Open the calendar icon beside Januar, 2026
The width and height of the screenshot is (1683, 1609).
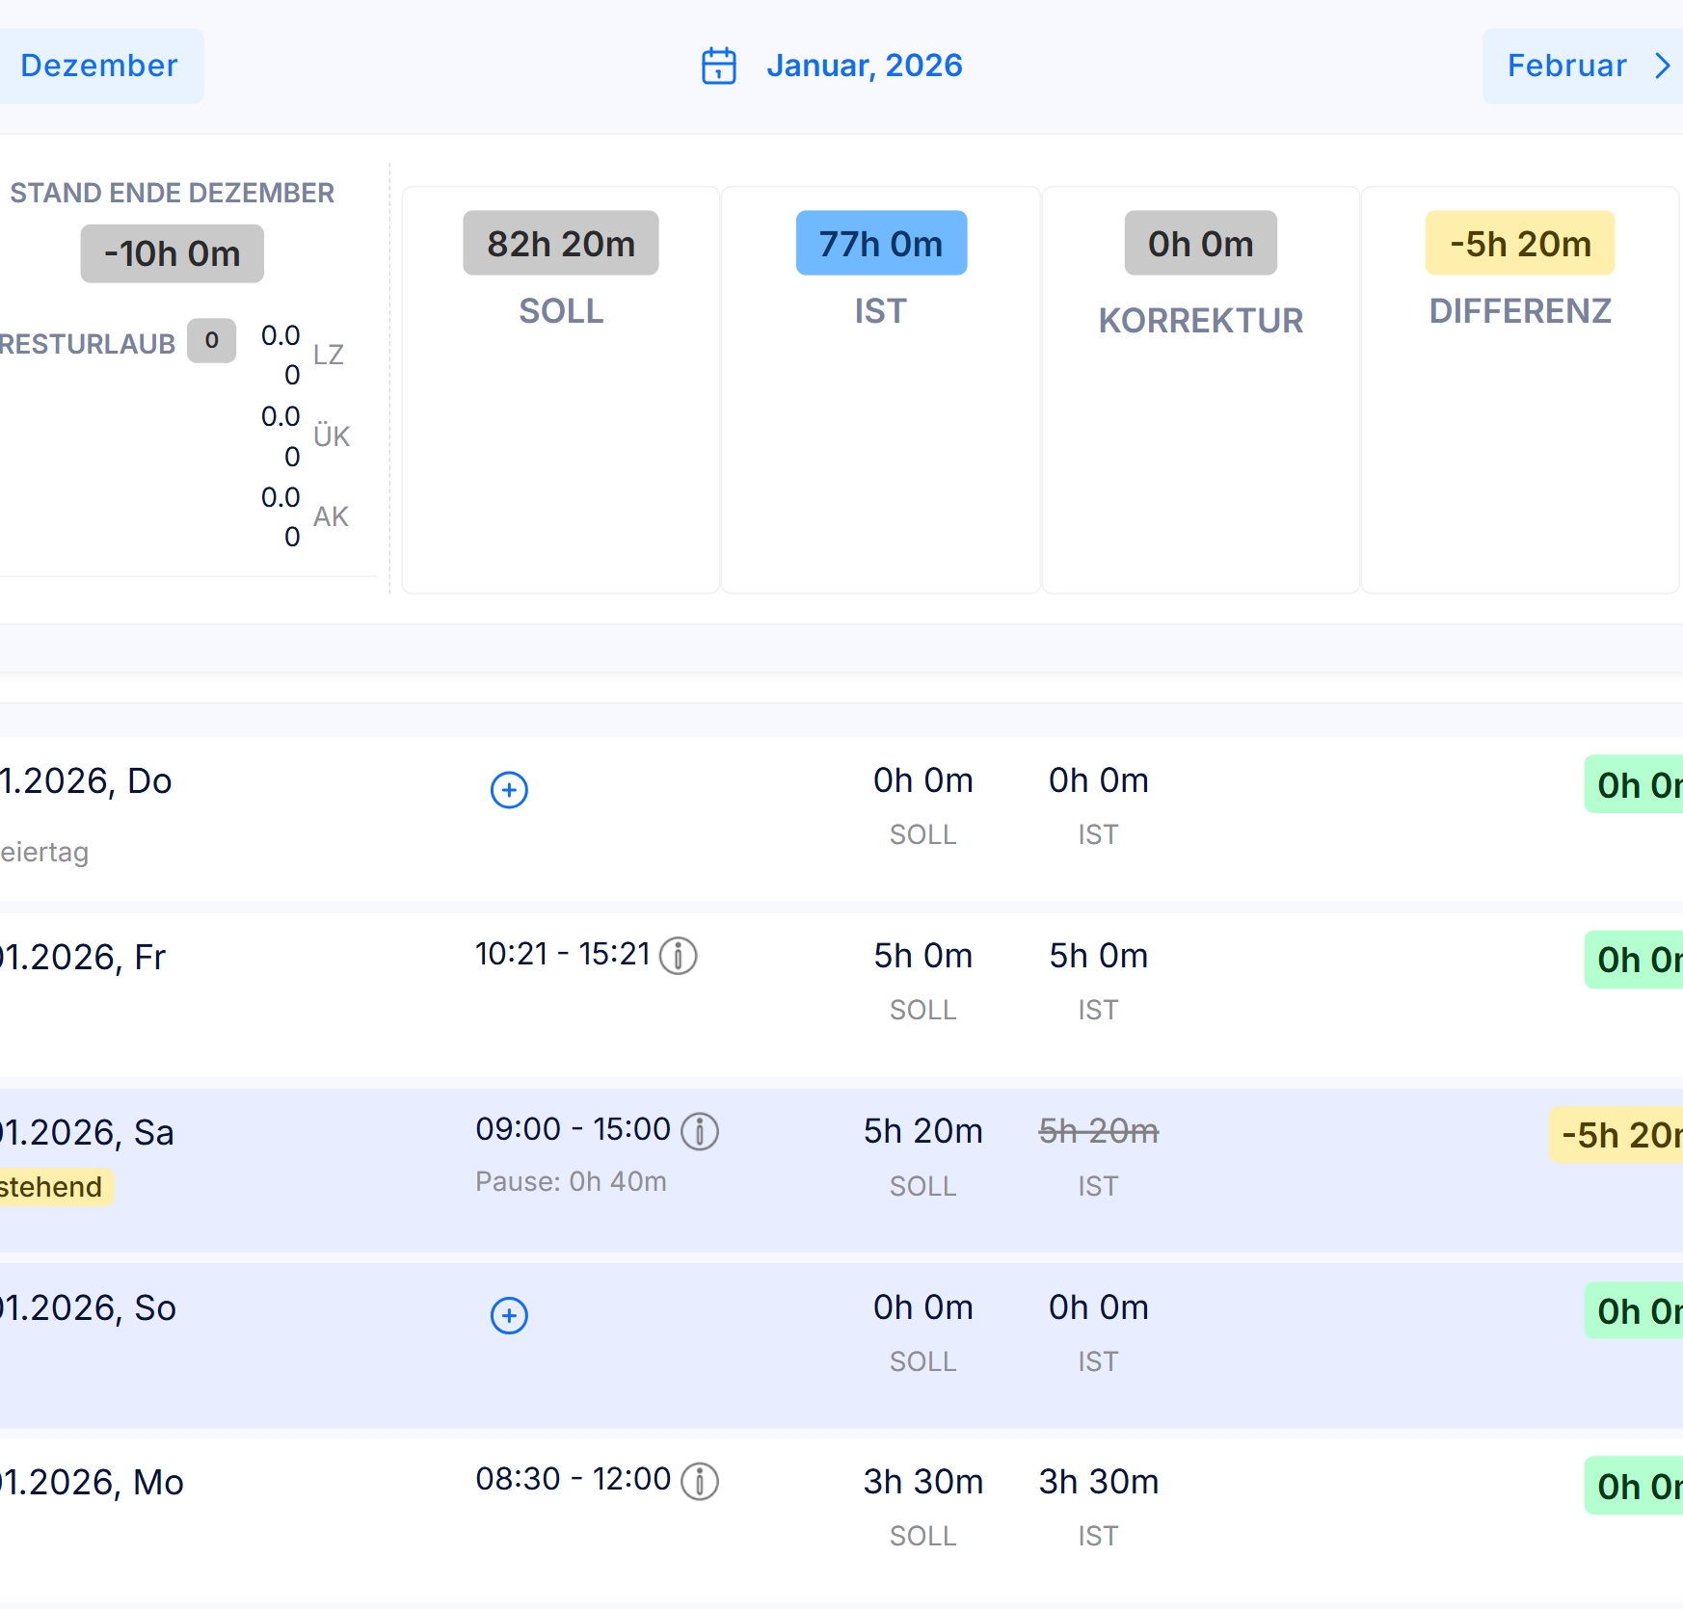[718, 66]
